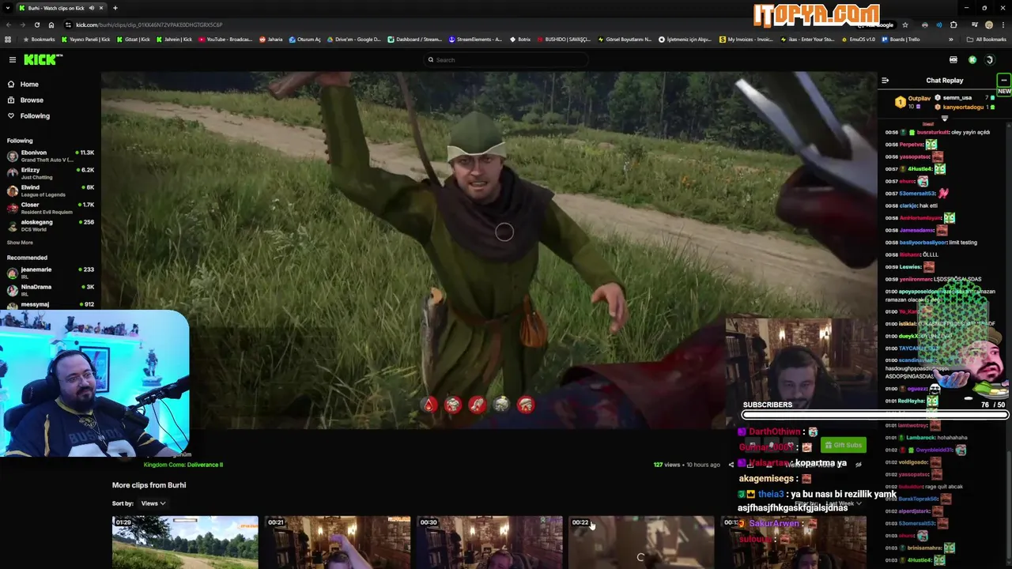Open the Sort by Views dropdown
This screenshot has width=1012, height=569.
153,503
